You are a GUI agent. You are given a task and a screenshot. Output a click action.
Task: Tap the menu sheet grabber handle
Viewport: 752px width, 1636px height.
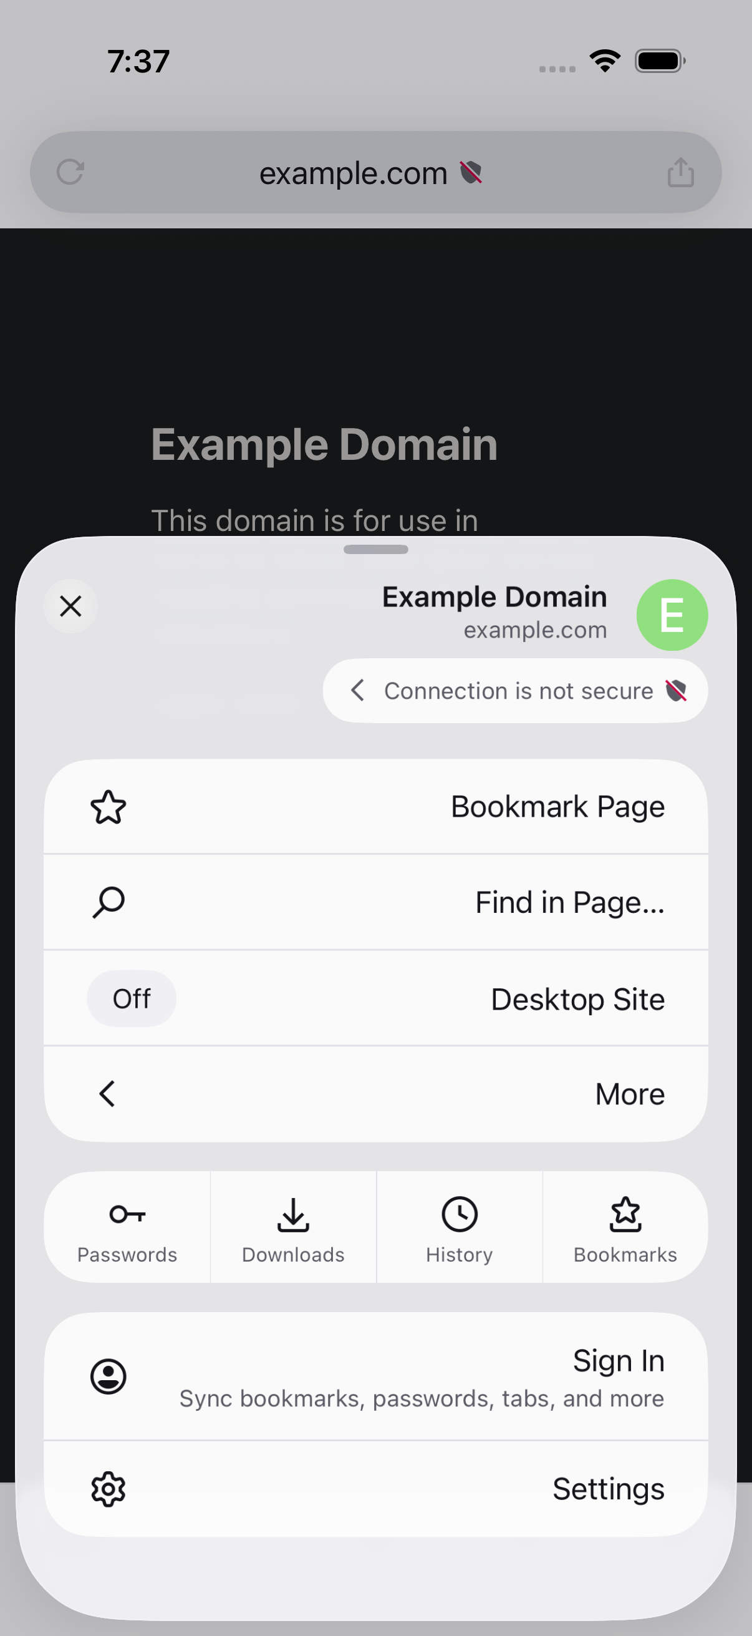point(375,549)
